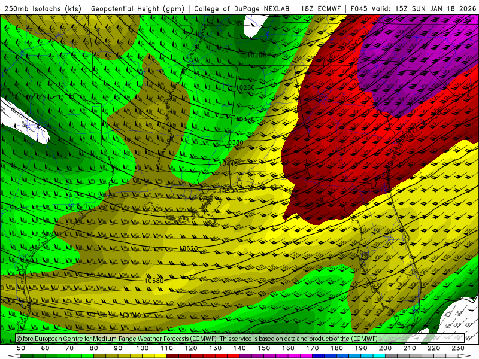Click the "Geopotential Height (gpm)" header label

pyautogui.click(x=138, y=8)
